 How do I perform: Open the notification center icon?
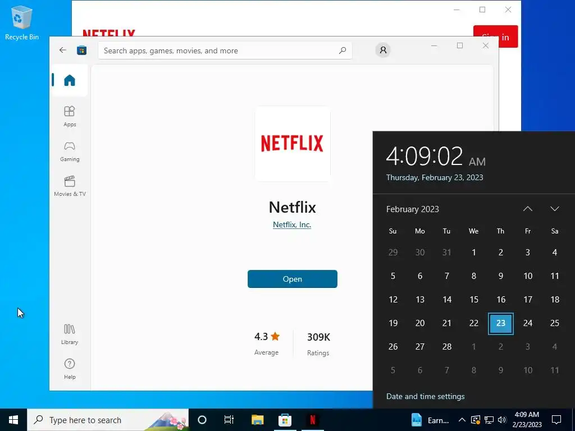pos(556,420)
